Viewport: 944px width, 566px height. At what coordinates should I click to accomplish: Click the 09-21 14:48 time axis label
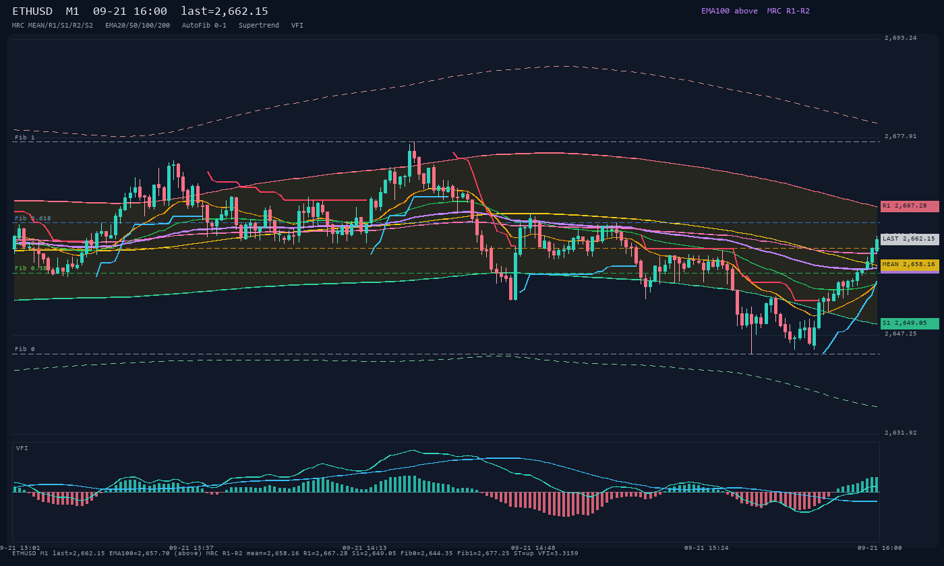[533, 548]
